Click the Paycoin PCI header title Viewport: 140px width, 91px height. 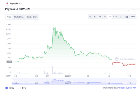16,3
